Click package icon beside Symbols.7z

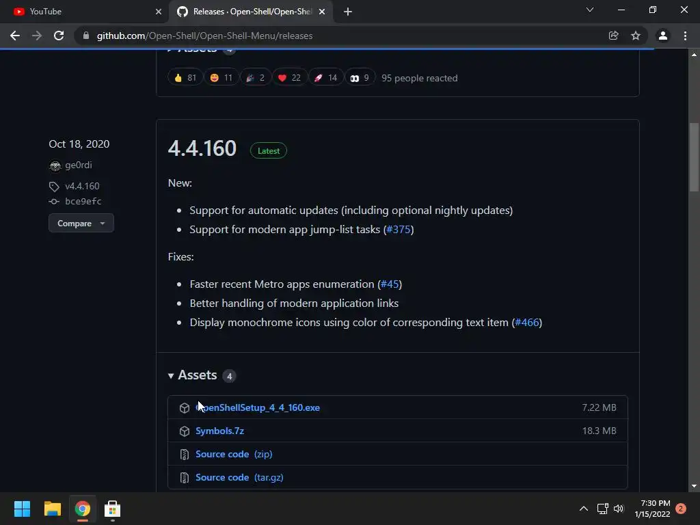pyautogui.click(x=185, y=431)
